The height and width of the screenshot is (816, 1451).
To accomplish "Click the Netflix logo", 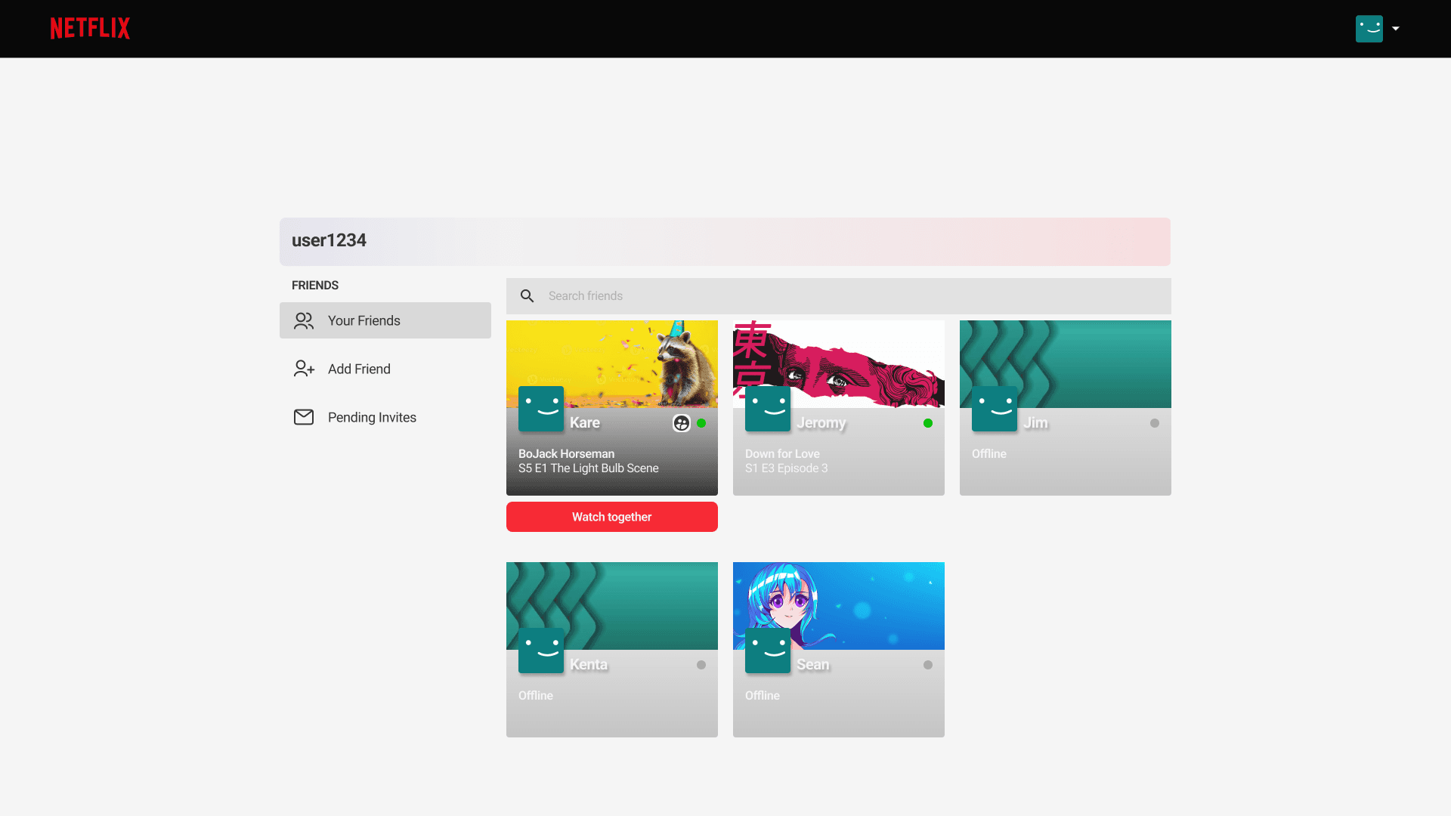I will pos(90,29).
